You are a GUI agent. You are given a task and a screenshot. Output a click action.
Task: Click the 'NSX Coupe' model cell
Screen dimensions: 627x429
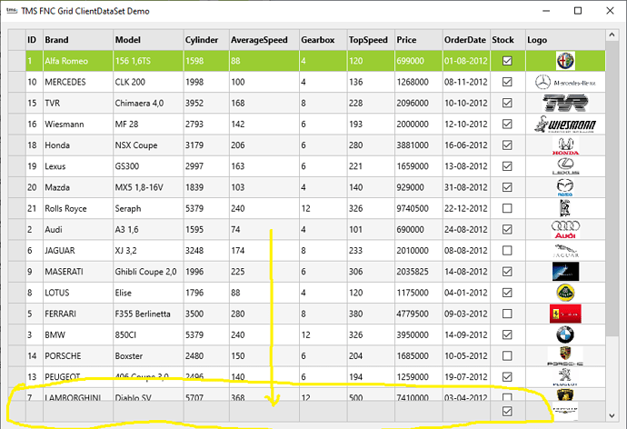tap(148, 145)
